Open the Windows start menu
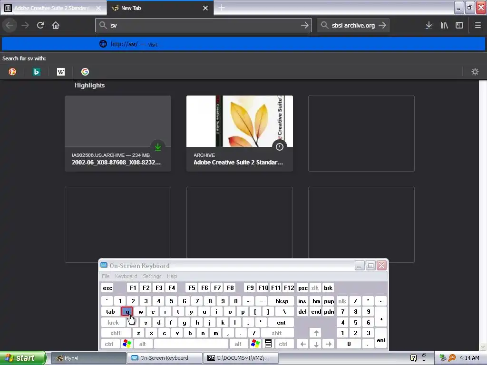Viewport: 487px width, 365px height. pyautogui.click(x=23, y=358)
